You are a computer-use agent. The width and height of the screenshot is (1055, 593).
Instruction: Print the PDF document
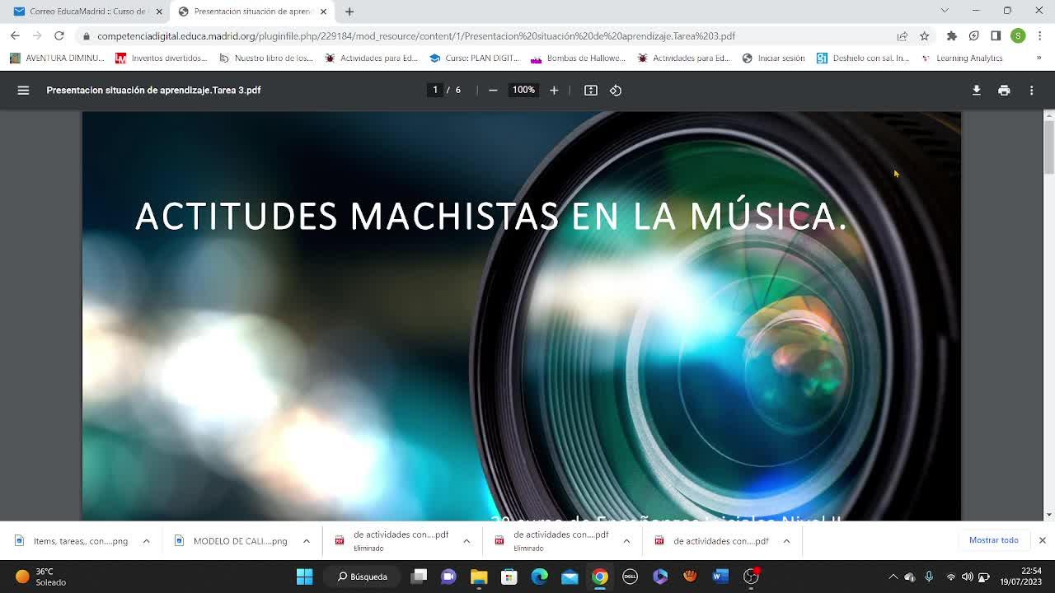(x=1004, y=91)
